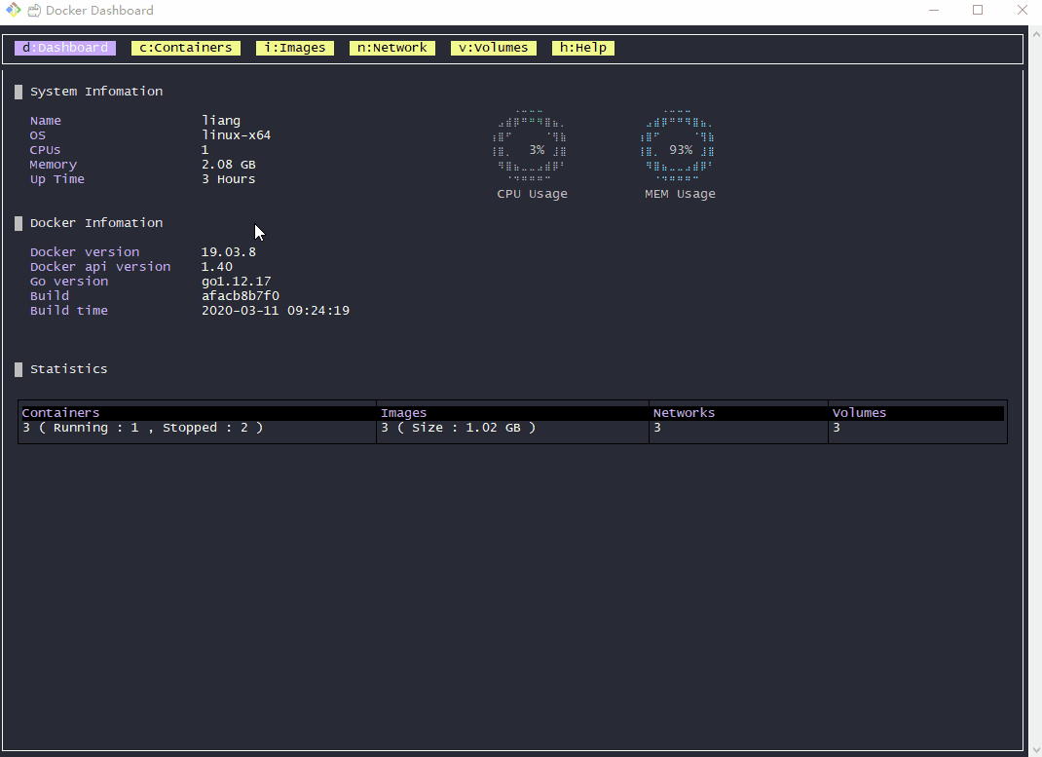1042x757 pixels.
Task: Select the v:Volumes tab
Action: pyautogui.click(x=493, y=48)
